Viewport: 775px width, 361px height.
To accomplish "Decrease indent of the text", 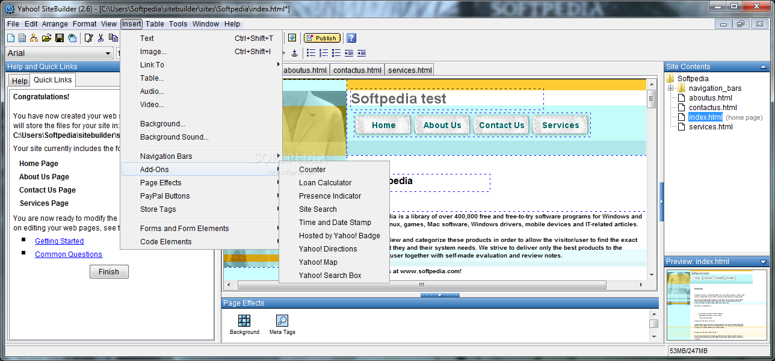I will (349, 53).
